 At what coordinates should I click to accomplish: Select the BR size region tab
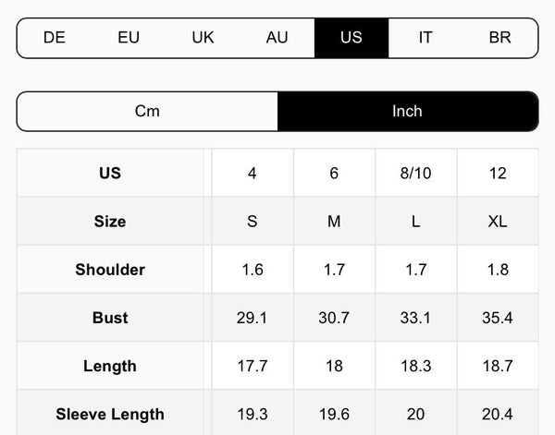pyautogui.click(x=499, y=38)
